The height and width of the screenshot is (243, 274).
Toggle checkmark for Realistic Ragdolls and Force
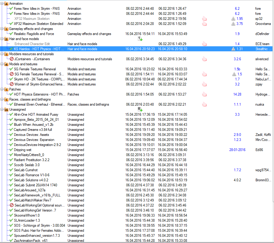coord(11,34)
